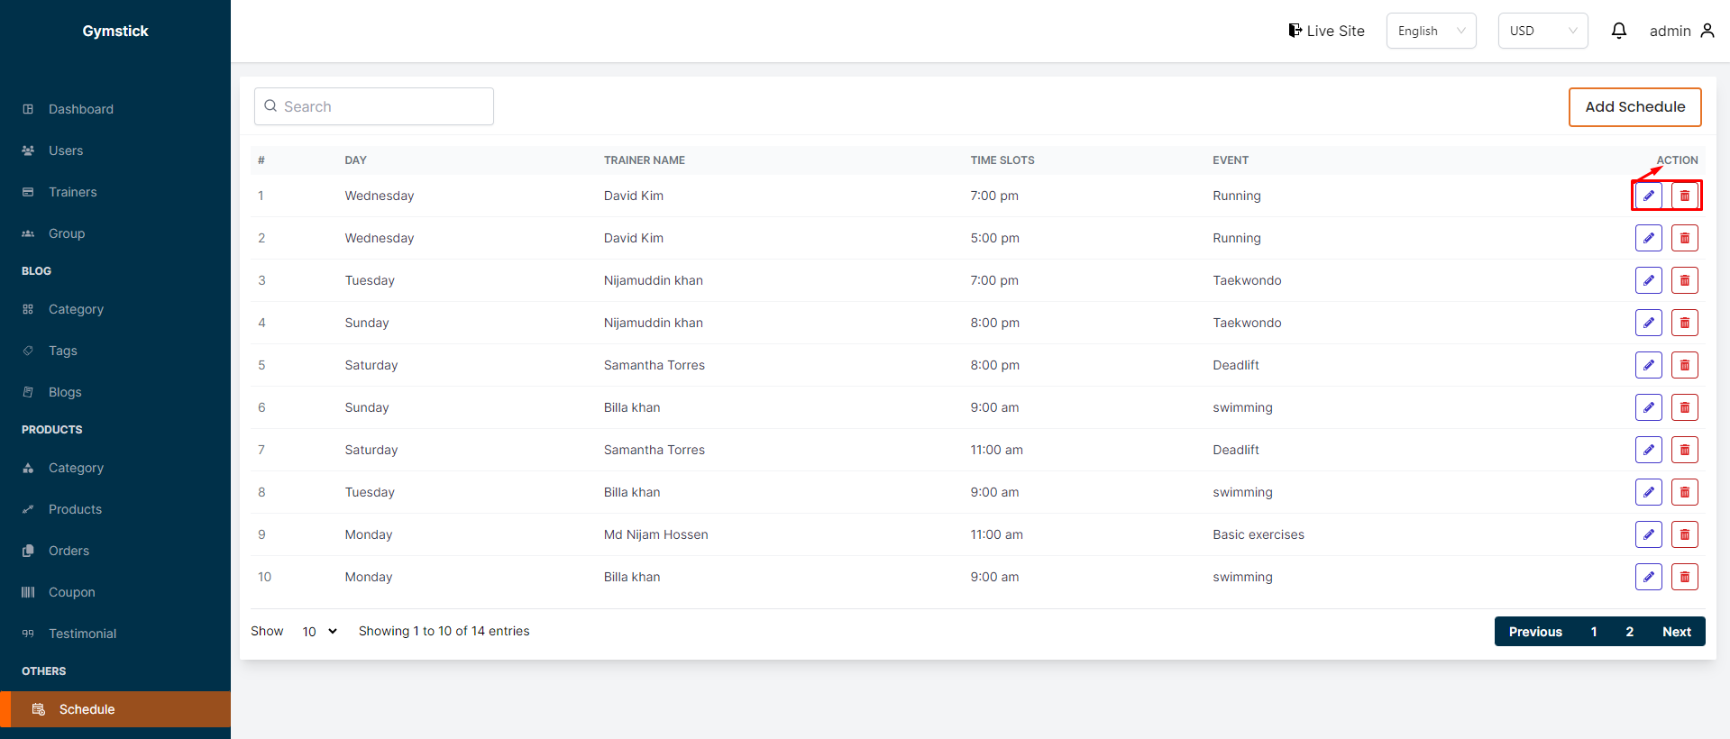1730x739 pixels.
Task: Delete the Wednesday 5:00 pm Running schedule
Action: coord(1684,238)
